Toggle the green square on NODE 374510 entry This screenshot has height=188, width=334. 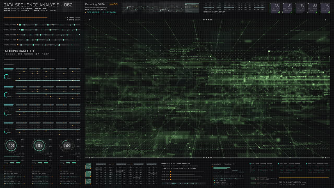[214, 182]
